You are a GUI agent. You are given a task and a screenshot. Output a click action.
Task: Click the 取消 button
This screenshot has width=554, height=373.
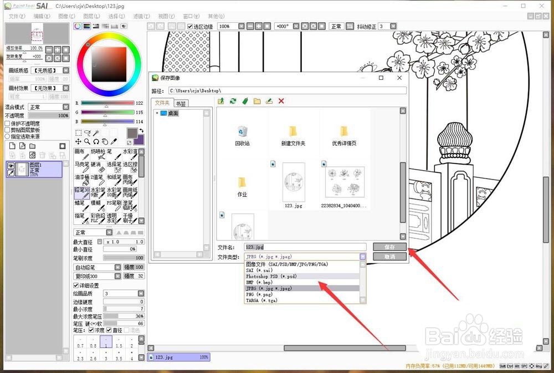(x=389, y=257)
